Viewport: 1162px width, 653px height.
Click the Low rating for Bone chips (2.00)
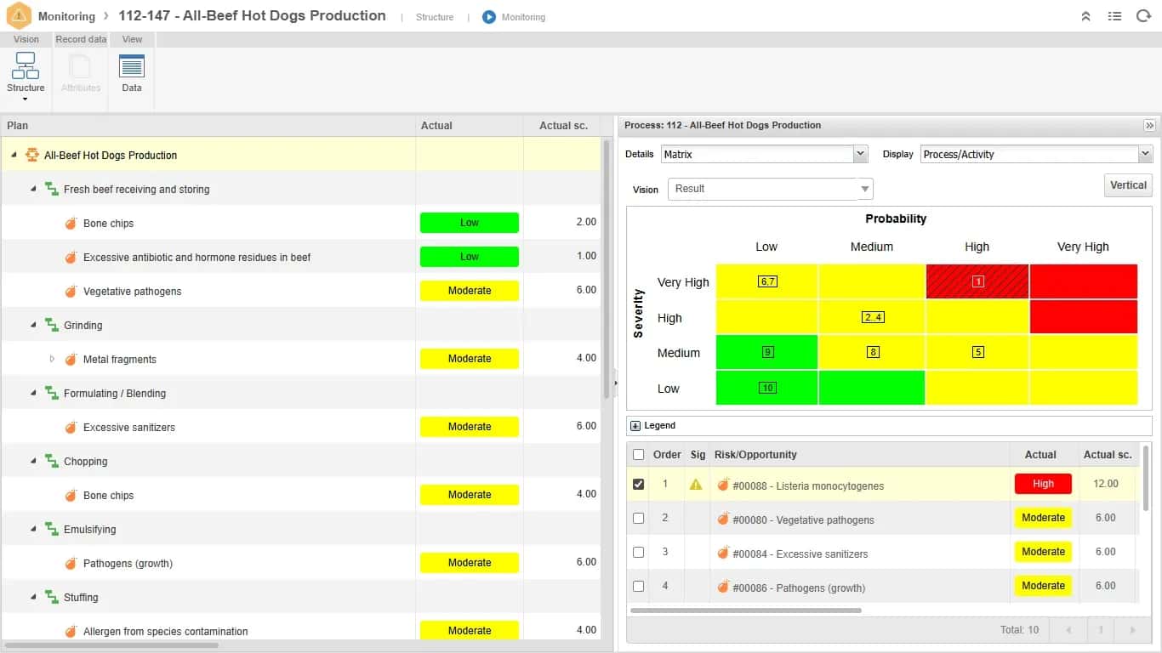(x=470, y=223)
